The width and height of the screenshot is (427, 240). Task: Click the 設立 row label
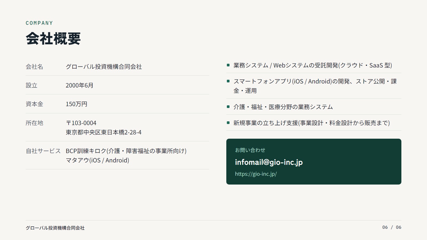(x=31, y=85)
